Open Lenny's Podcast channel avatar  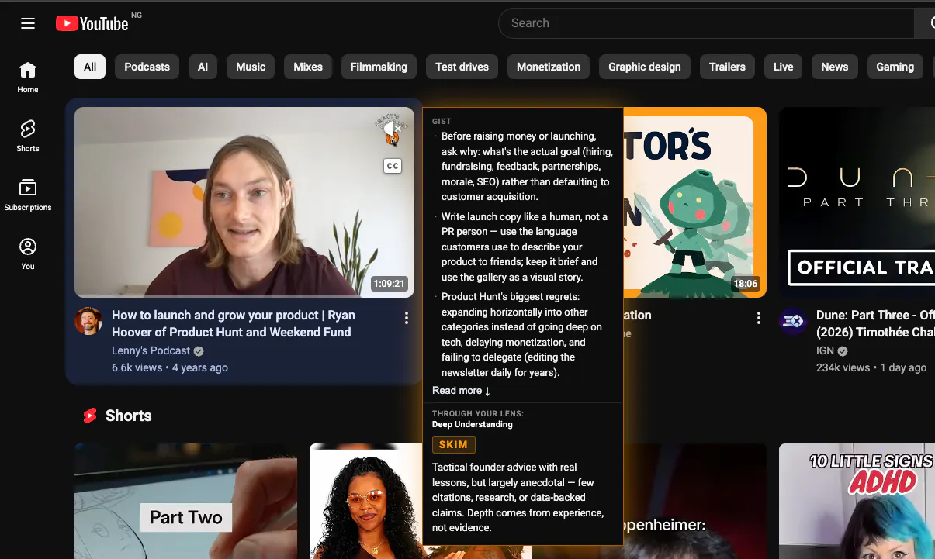pos(88,321)
